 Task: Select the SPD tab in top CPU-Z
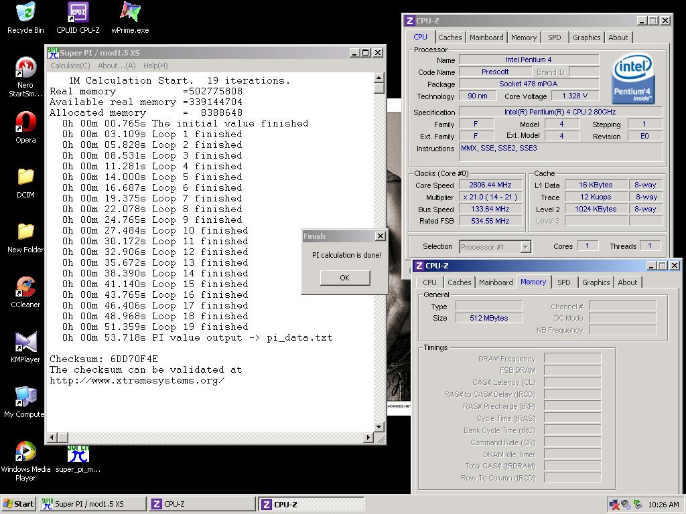coord(554,37)
